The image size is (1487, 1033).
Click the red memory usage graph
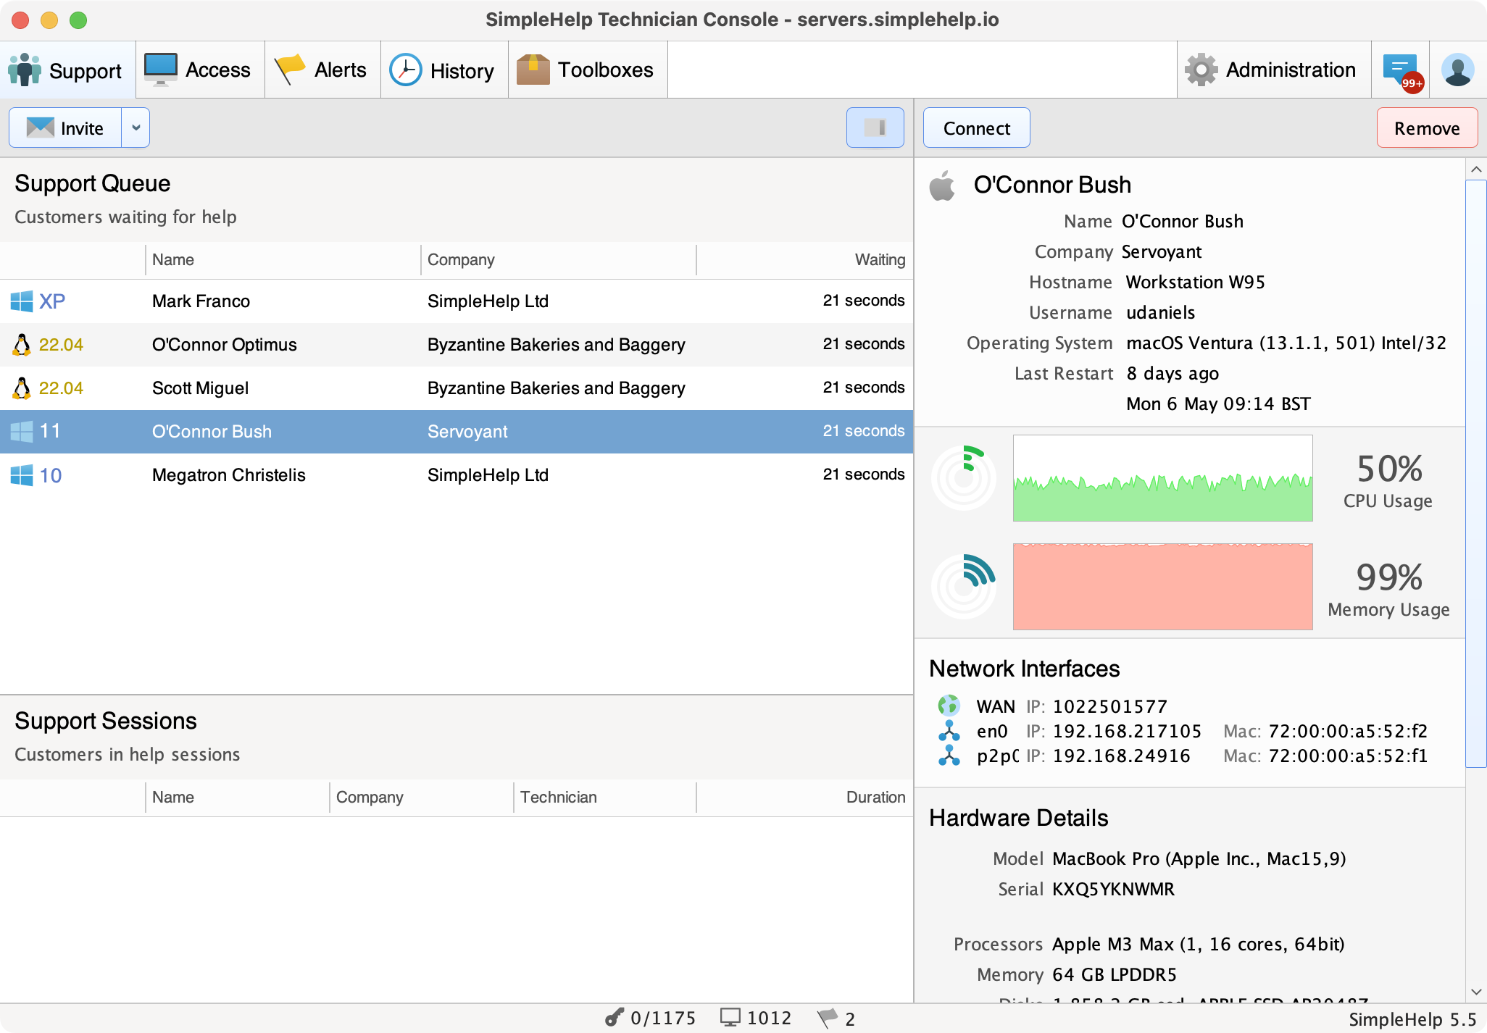click(1162, 587)
